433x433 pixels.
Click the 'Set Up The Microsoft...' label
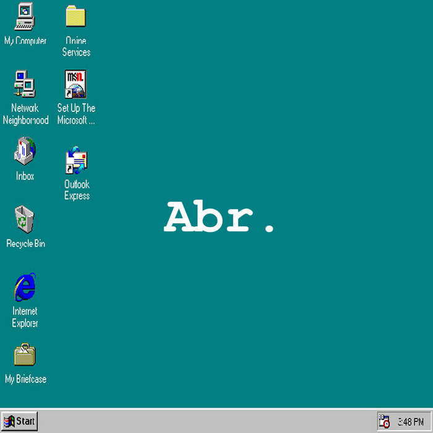click(76, 114)
